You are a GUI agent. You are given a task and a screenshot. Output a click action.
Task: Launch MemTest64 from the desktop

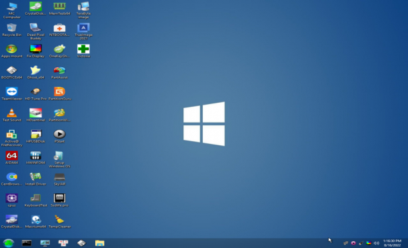pos(59,8)
